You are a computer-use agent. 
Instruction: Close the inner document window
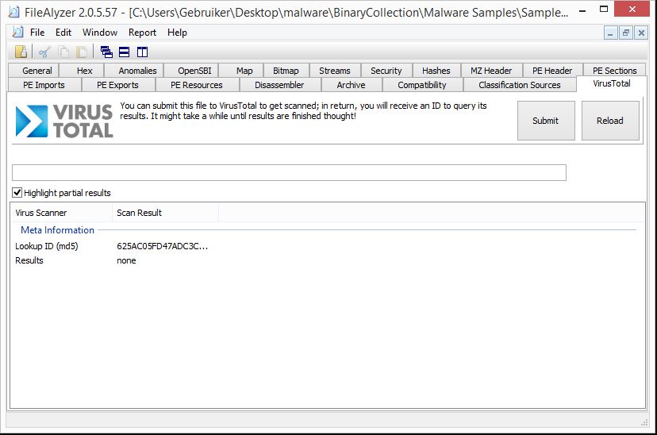click(x=641, y=33)
